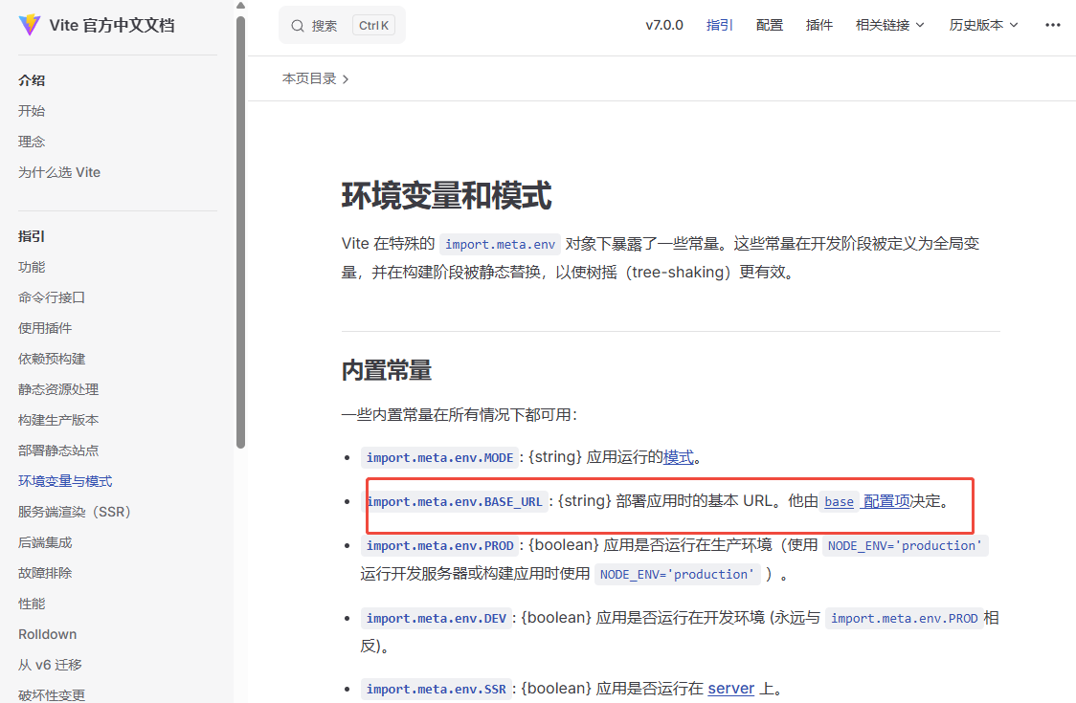Go to Vite 官方中文文档 home title
Viewport: 1076px width, 703px height.
112,26
